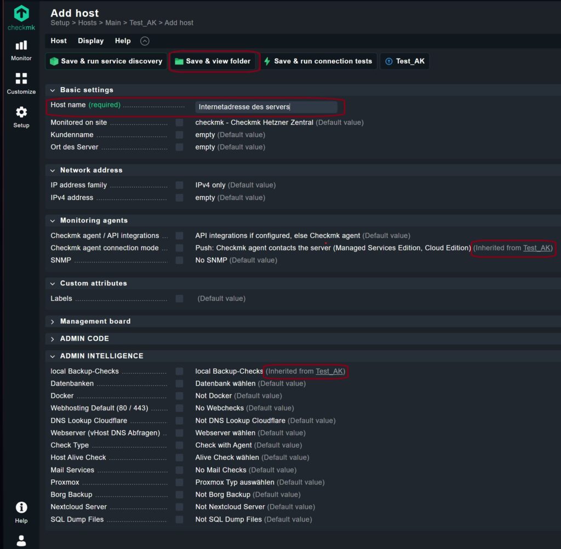Open the Setup gear icon
The height and width of the screenshot is (549, 561).
21,112
